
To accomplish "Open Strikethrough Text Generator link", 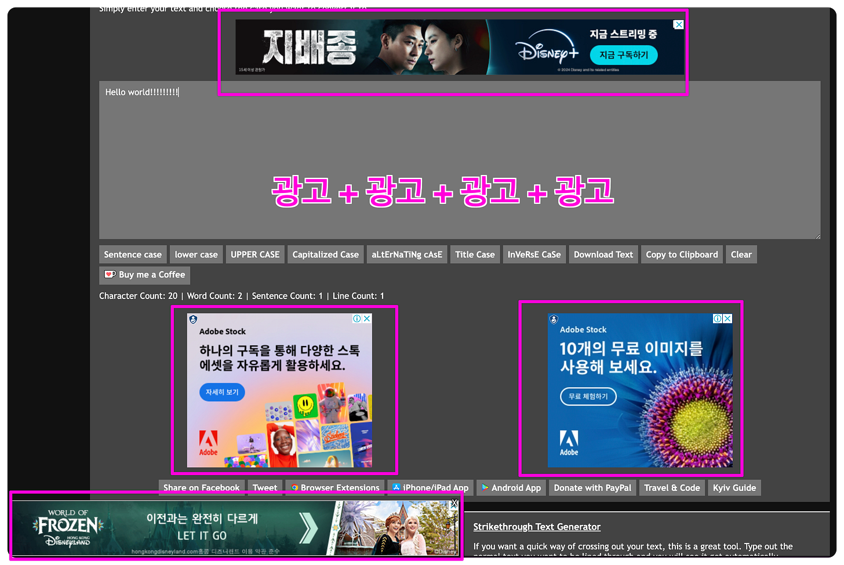I will (x=537, y=527).
